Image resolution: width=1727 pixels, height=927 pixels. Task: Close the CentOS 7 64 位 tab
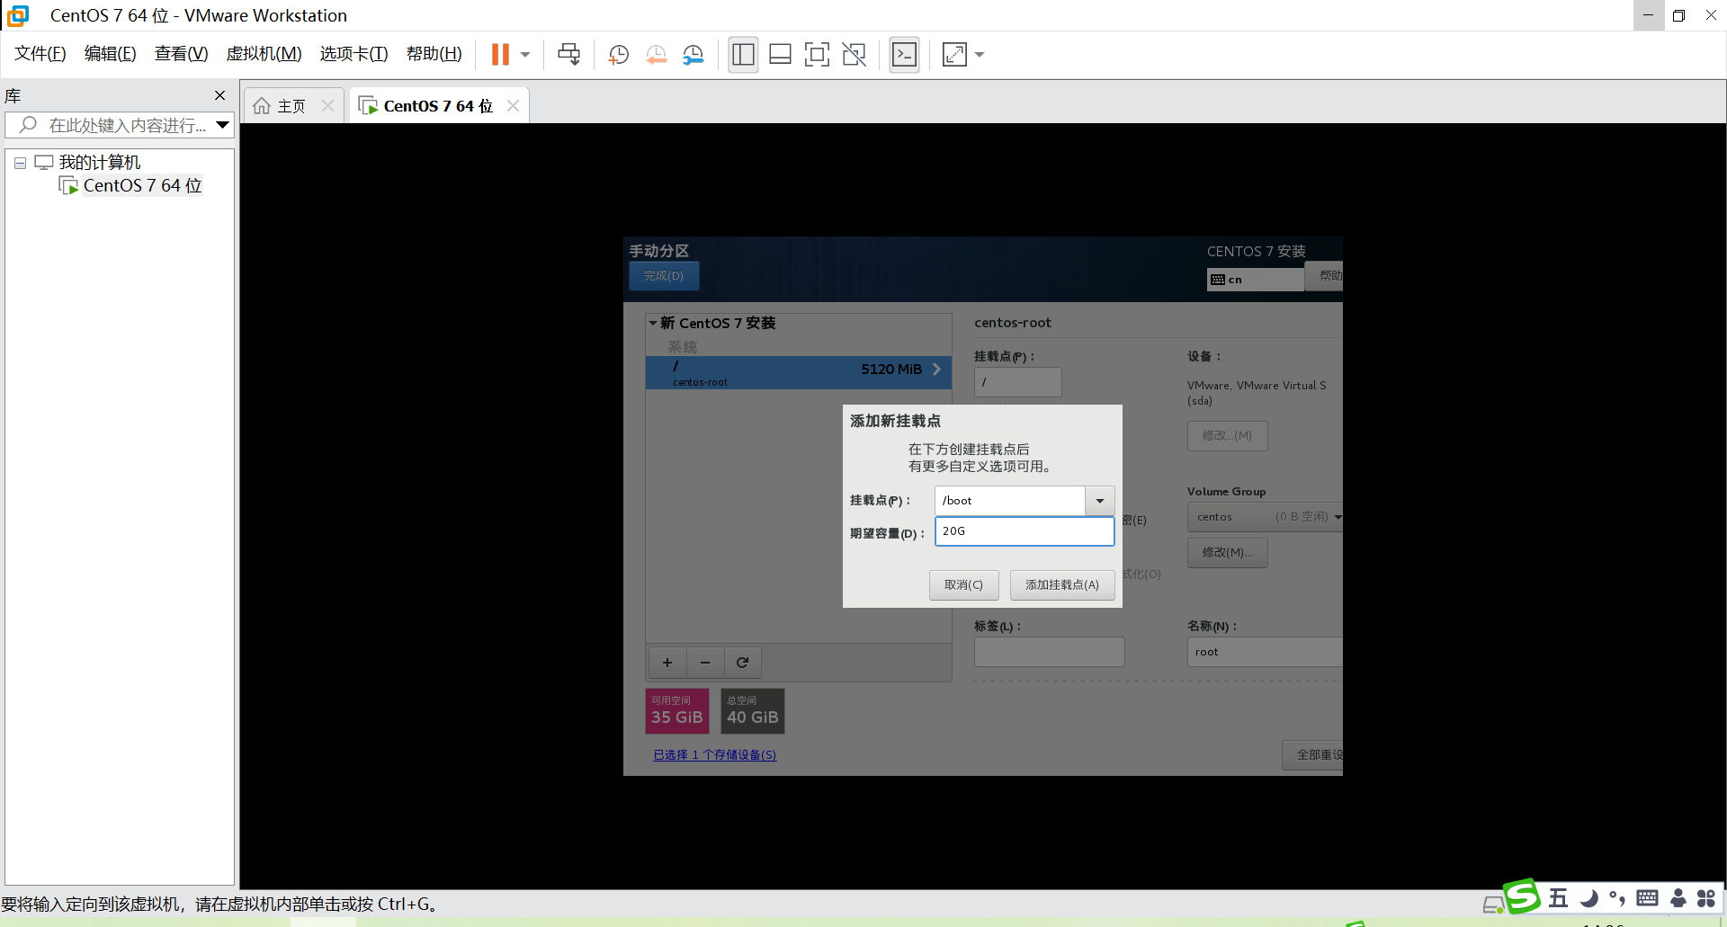[513, 106]
